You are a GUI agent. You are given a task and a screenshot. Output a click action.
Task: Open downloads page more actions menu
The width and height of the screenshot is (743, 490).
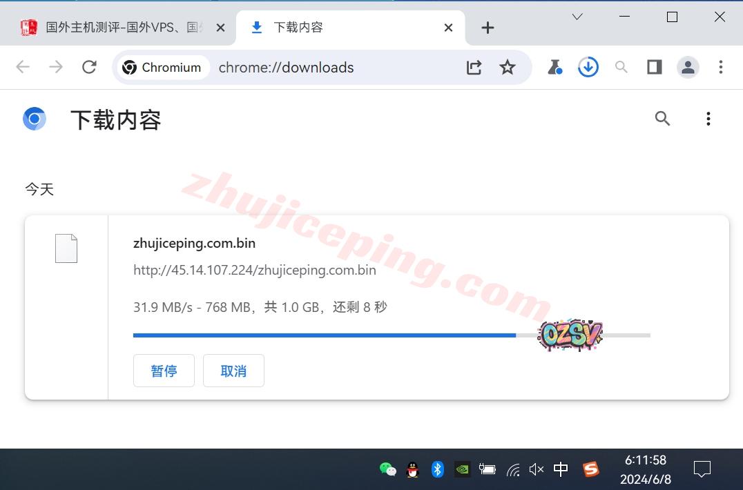point(708,119)
